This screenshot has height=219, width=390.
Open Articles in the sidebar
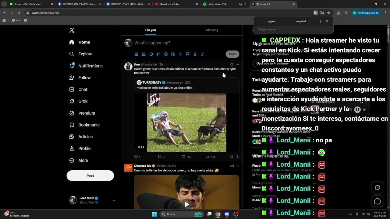(81, 137)
